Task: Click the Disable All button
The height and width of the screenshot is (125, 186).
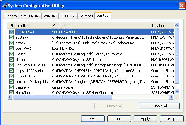Action: click(x=159, y=106)
